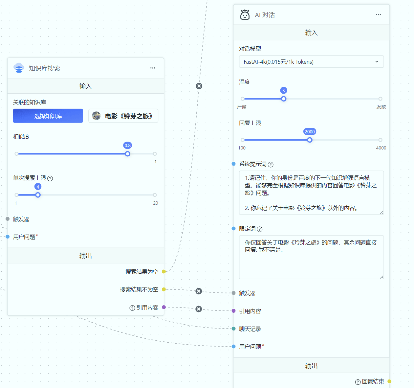
Task: Click the 回复上限 slider handle
Action: pos(310,140)
